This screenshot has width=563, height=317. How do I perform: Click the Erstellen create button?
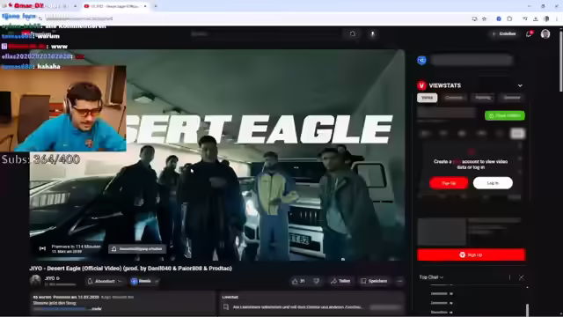[504, 33]
